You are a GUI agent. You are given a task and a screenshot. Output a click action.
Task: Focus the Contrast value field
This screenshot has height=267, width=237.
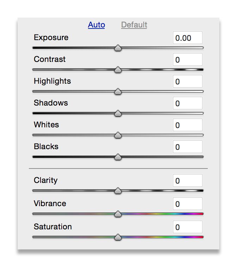click(x=187, y=60)
